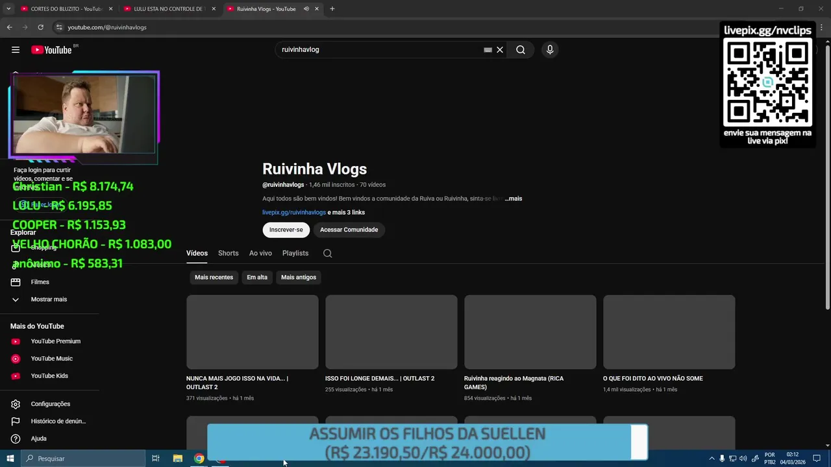Open livepix.gg/ruivinhavlogs link
The image size is (831, 467).
point(294,213)
